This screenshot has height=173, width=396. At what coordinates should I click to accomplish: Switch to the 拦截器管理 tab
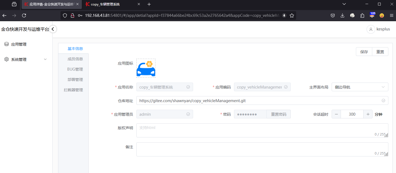(x=73, y=90)
